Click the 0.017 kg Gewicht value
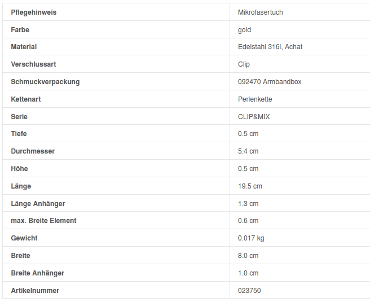370x302 pixels. [x=251, y=238]
